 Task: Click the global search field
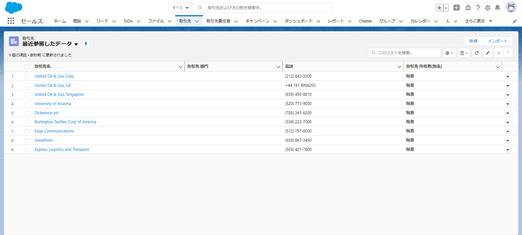pos(262,8)
